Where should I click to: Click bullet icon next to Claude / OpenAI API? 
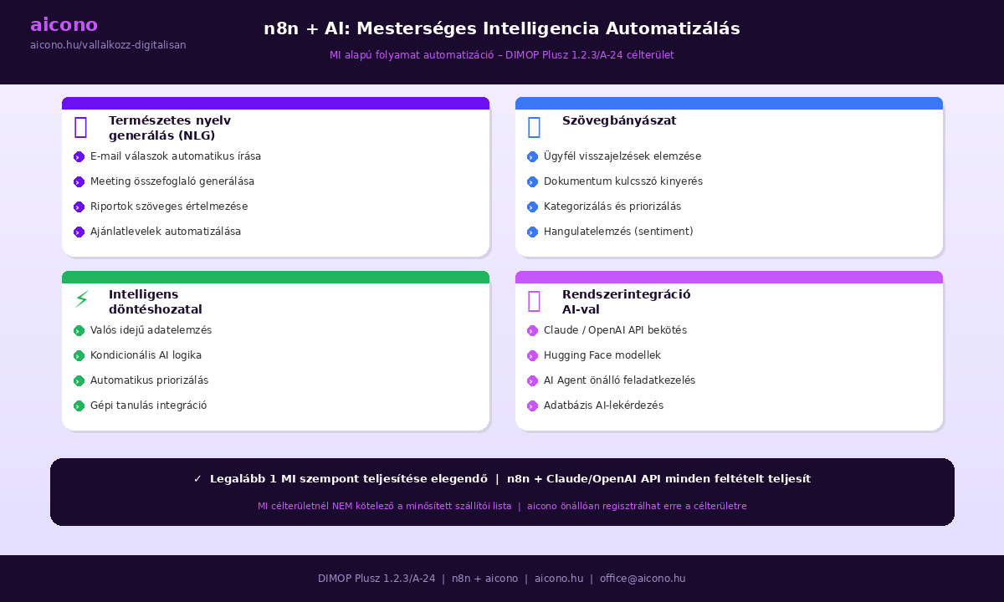[532, 330]
